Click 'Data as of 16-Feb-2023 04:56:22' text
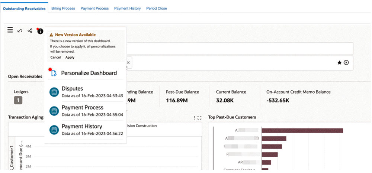372x173 pixels. pyautogui.click(x=93, y=134)
